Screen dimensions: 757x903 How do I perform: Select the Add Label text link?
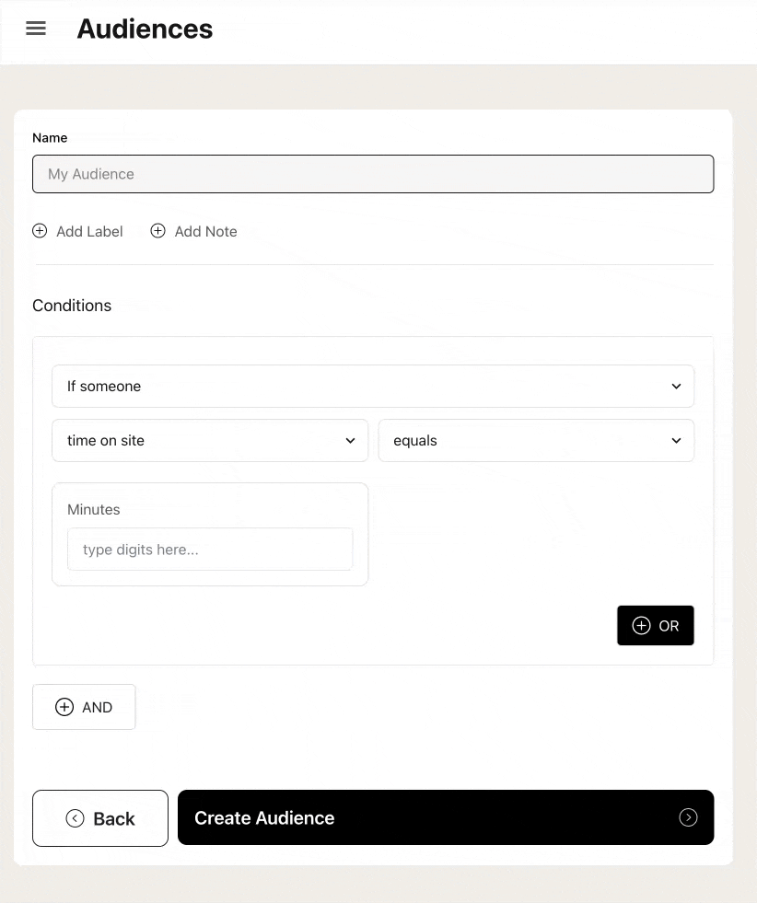[x=89, y=232]
